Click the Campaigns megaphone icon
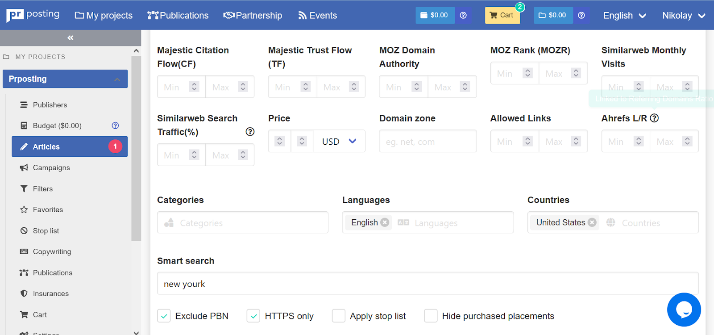The image size is (714, 335). coord(24,168)
